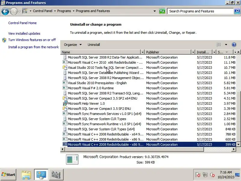Click the horizontal scrollbar left arrow
The width and height of the screenshot is (241, 181).
[62, 149]
